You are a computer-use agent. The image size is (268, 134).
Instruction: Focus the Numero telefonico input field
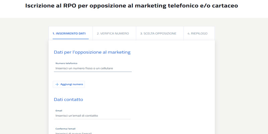(93, 68)
